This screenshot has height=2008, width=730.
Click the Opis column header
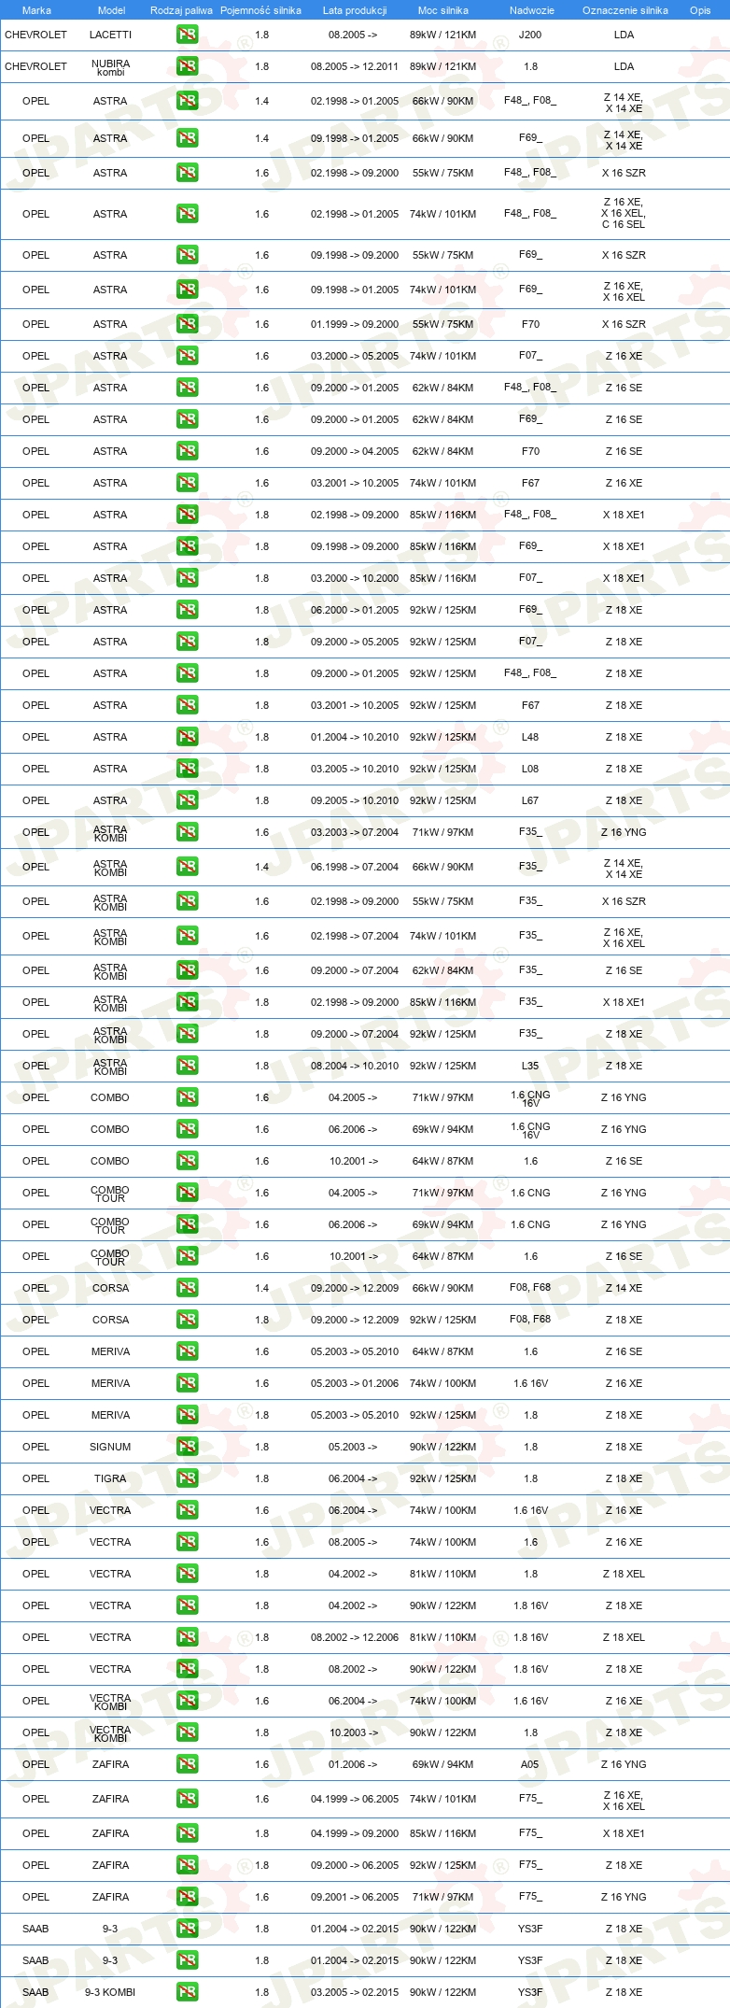[x=700, y=10]
